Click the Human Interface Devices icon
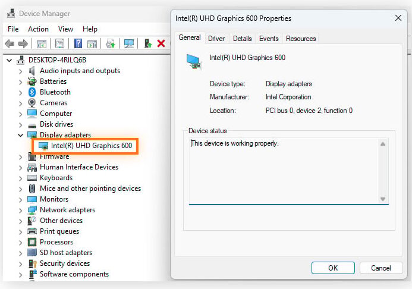 pyautogui.click(x=32, y=167)
